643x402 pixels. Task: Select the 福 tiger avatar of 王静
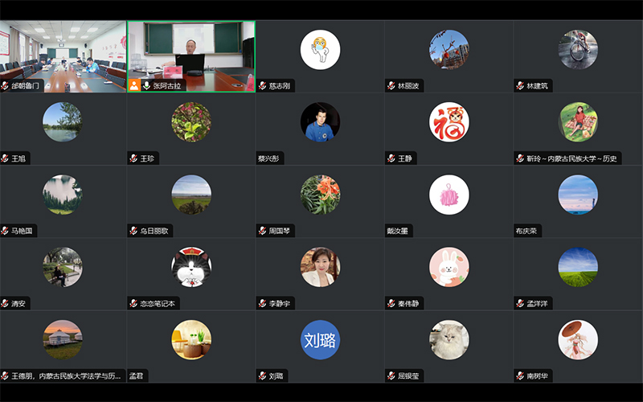coord(449,122)
